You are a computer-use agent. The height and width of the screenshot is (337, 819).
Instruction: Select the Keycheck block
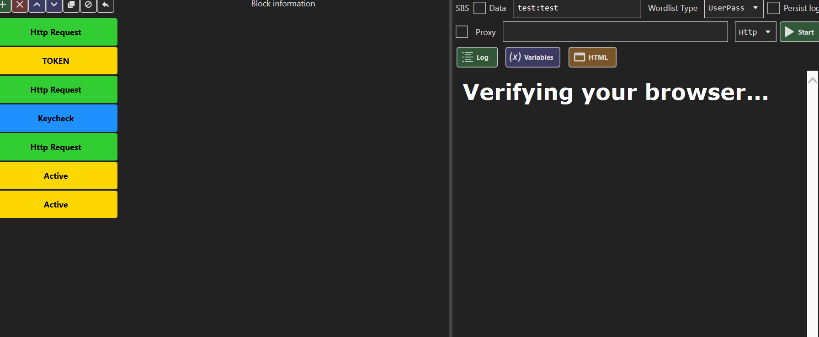[58, 118]
